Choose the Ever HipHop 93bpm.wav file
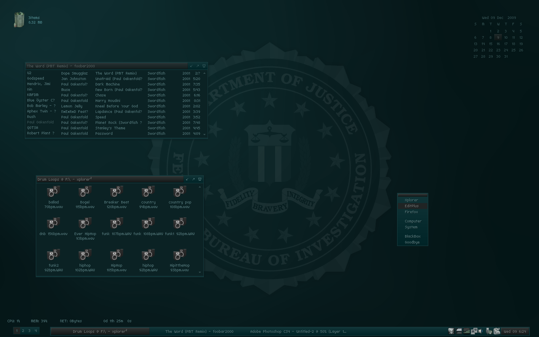539x337 pixels. point(85,229)
